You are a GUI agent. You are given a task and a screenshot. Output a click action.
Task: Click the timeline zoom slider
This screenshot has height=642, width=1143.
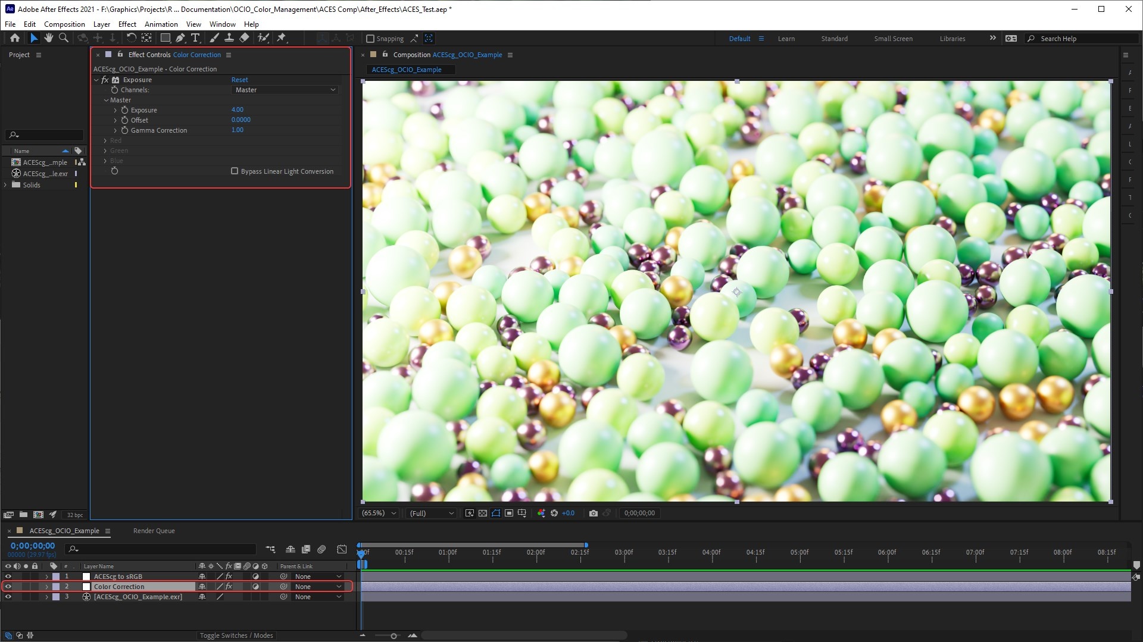pos(394,636)
